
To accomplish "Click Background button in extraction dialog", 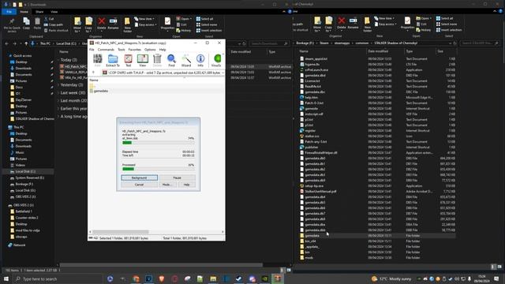I will (139, 177).
